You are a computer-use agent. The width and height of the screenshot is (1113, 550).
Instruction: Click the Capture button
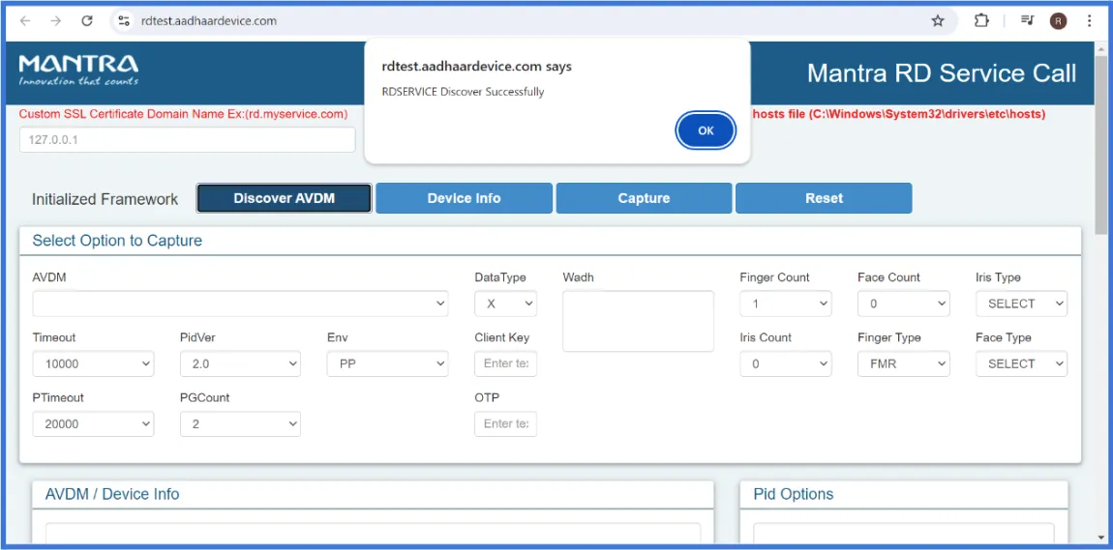(644, 198)
